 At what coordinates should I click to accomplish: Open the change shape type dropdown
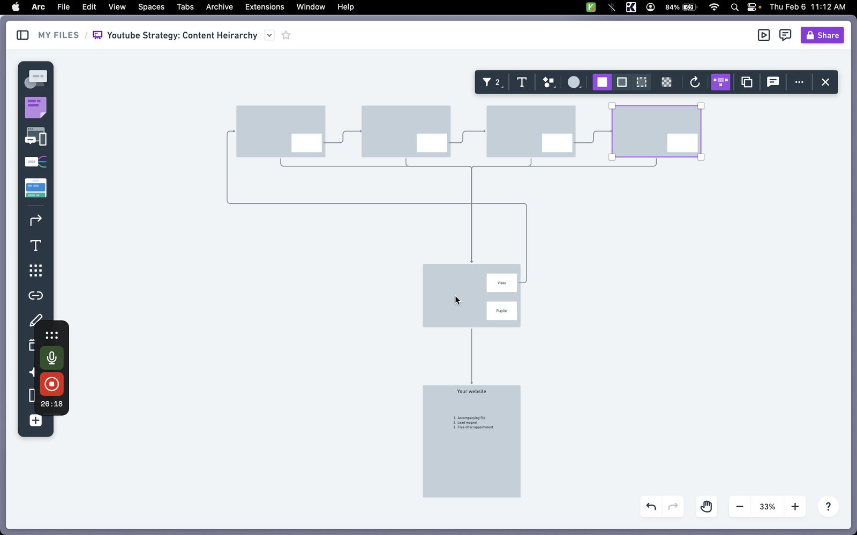(x=548, y=82)
